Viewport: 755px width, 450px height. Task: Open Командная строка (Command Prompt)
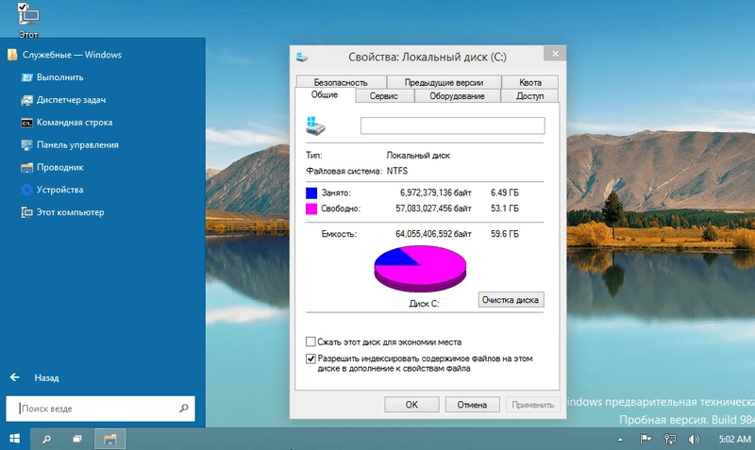75,123
